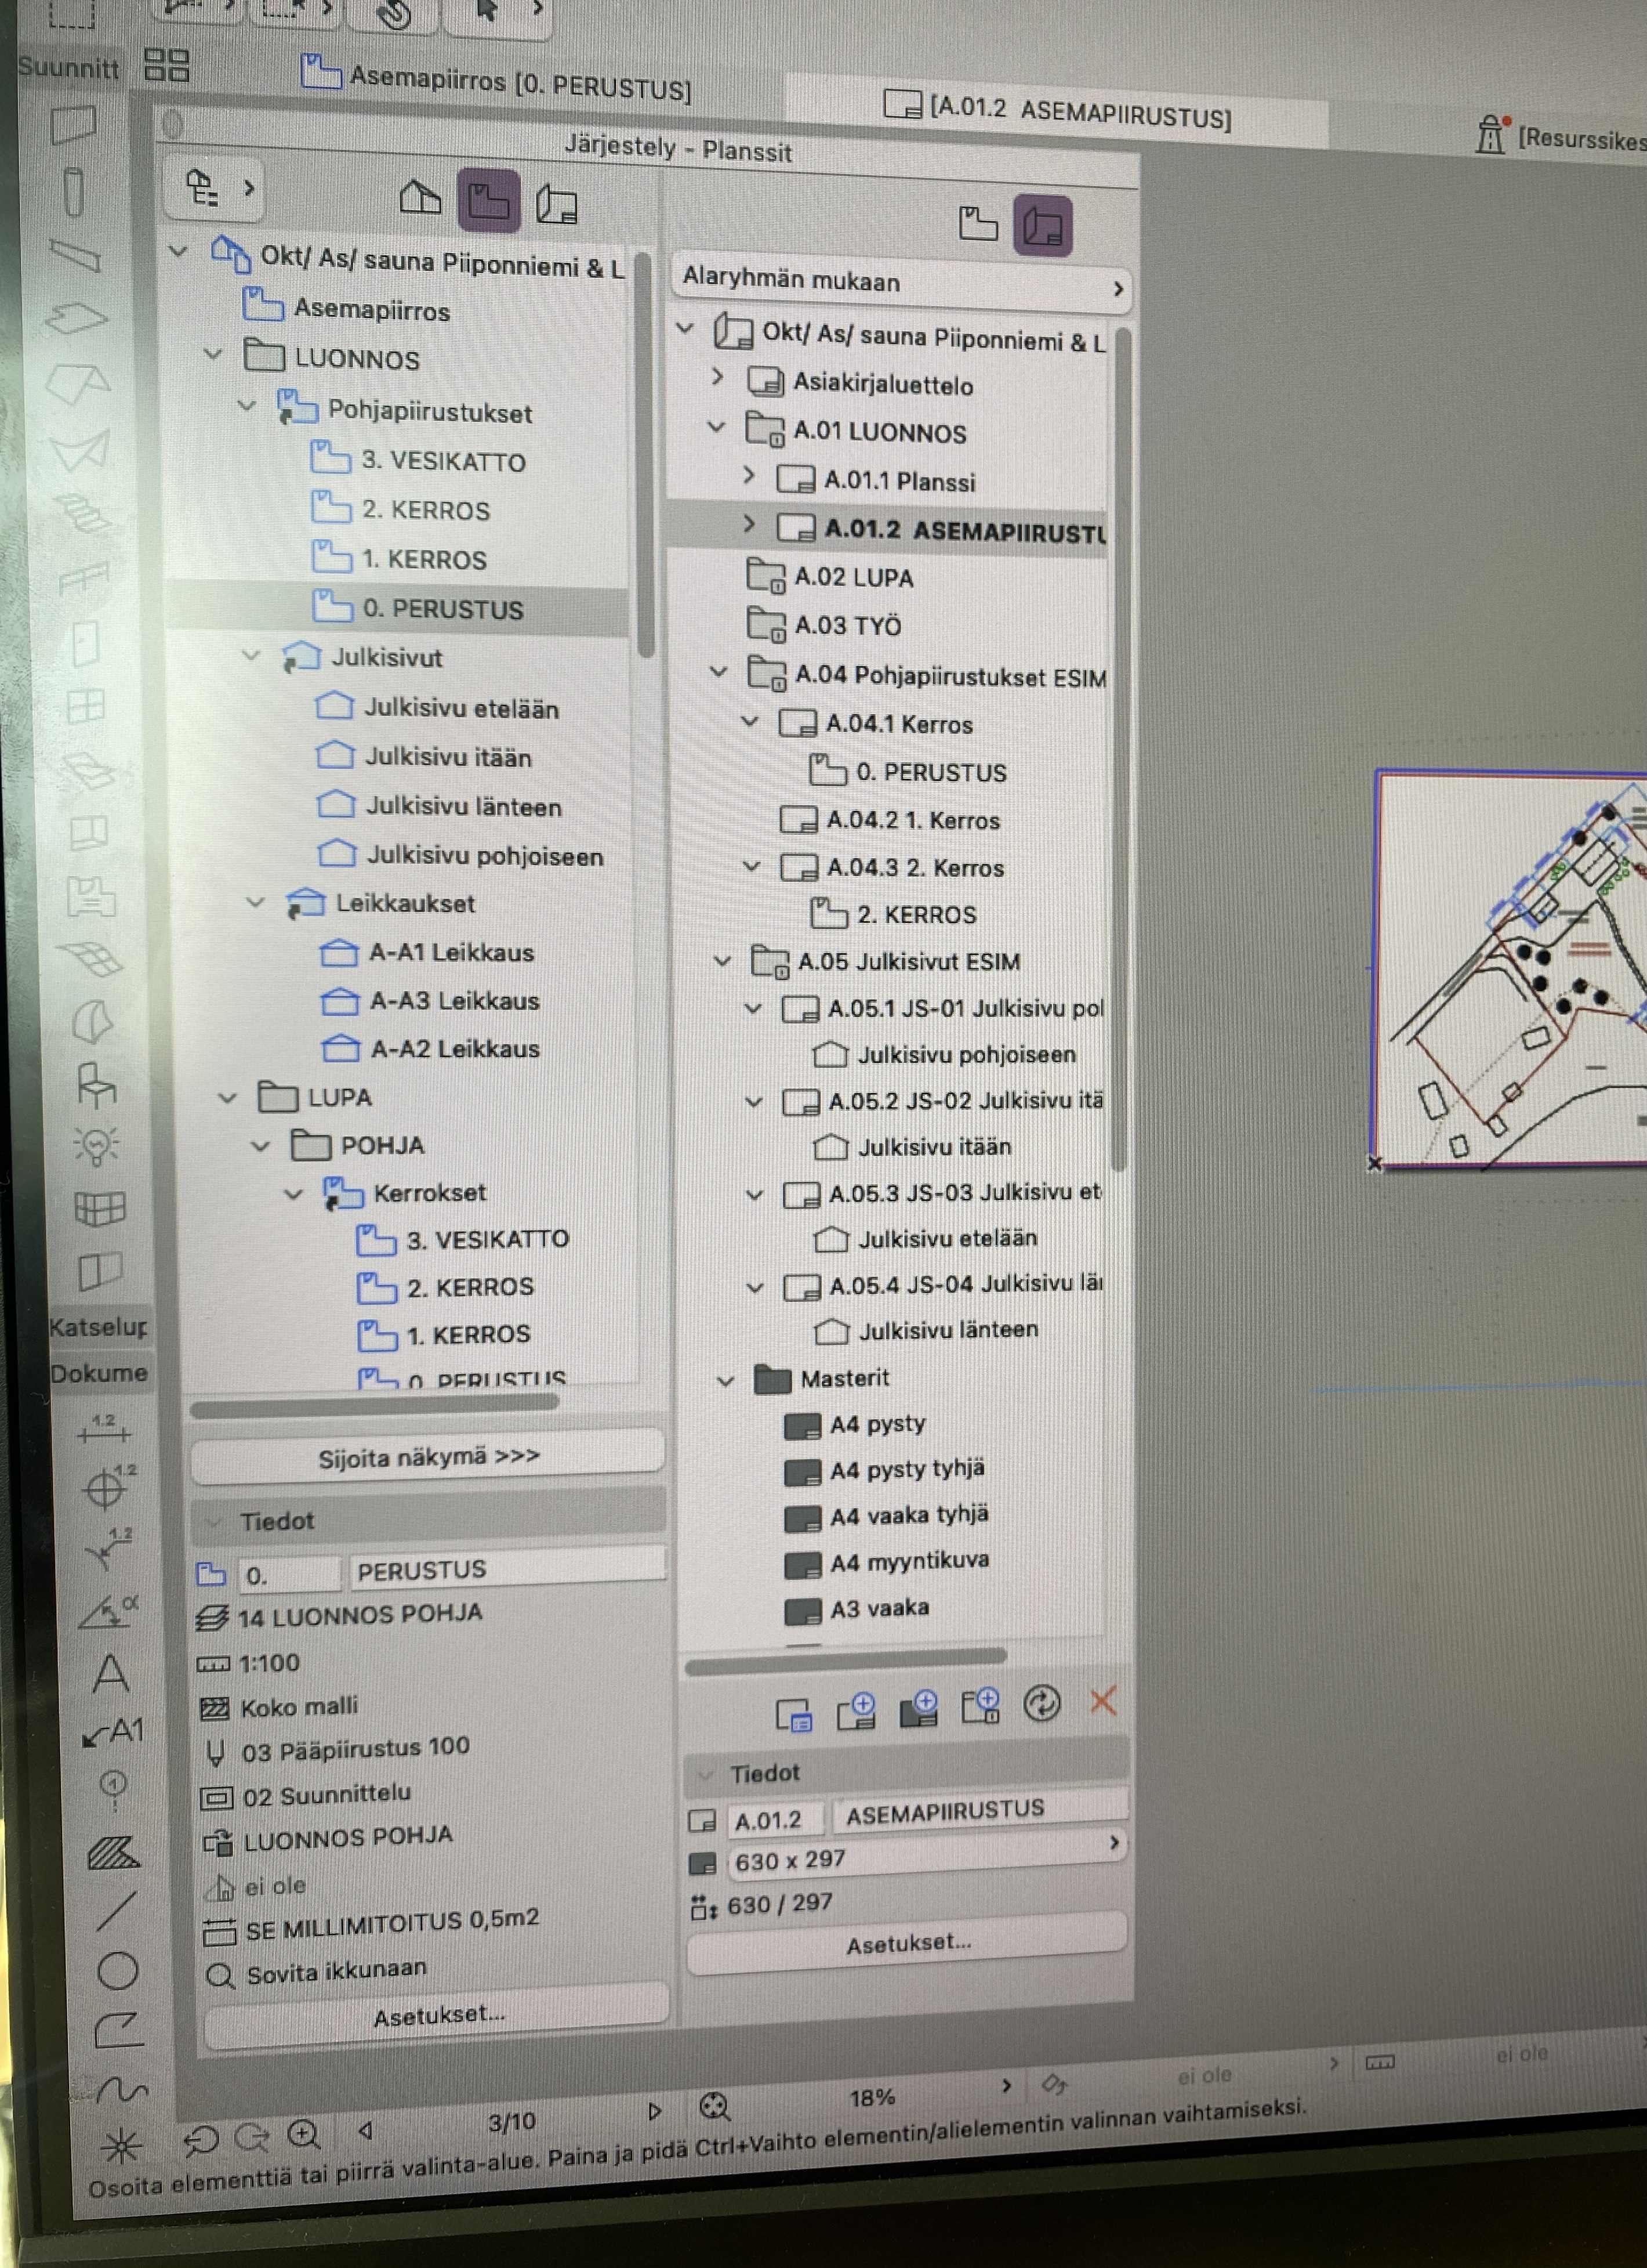Expand the A.01.1 Planssi layout
The height and width of the screenshot is (2268, 1647).
(749, 476)
